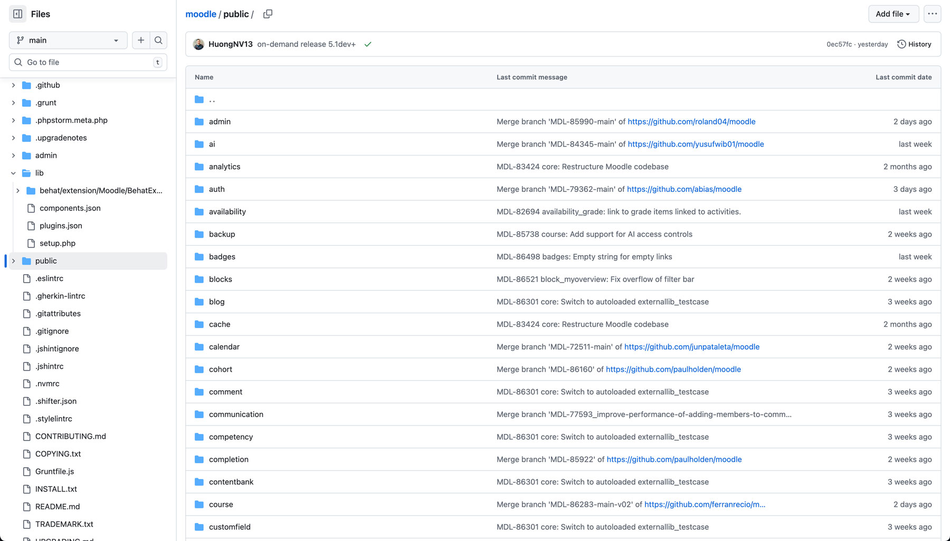Open the MDL-86498 badges commit message

[584, 257]
